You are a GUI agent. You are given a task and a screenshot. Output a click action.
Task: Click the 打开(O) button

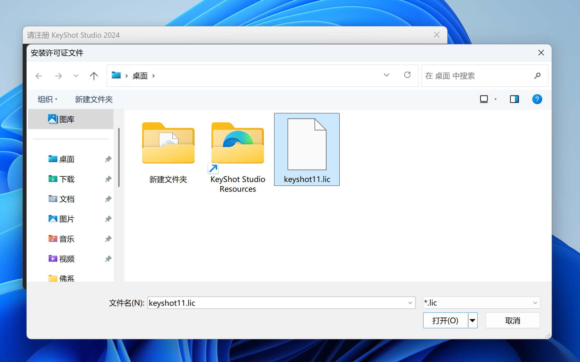pyautogui.click(x=445, y=320)
